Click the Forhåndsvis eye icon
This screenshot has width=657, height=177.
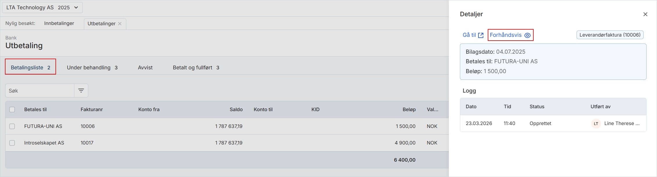[528, 35]
